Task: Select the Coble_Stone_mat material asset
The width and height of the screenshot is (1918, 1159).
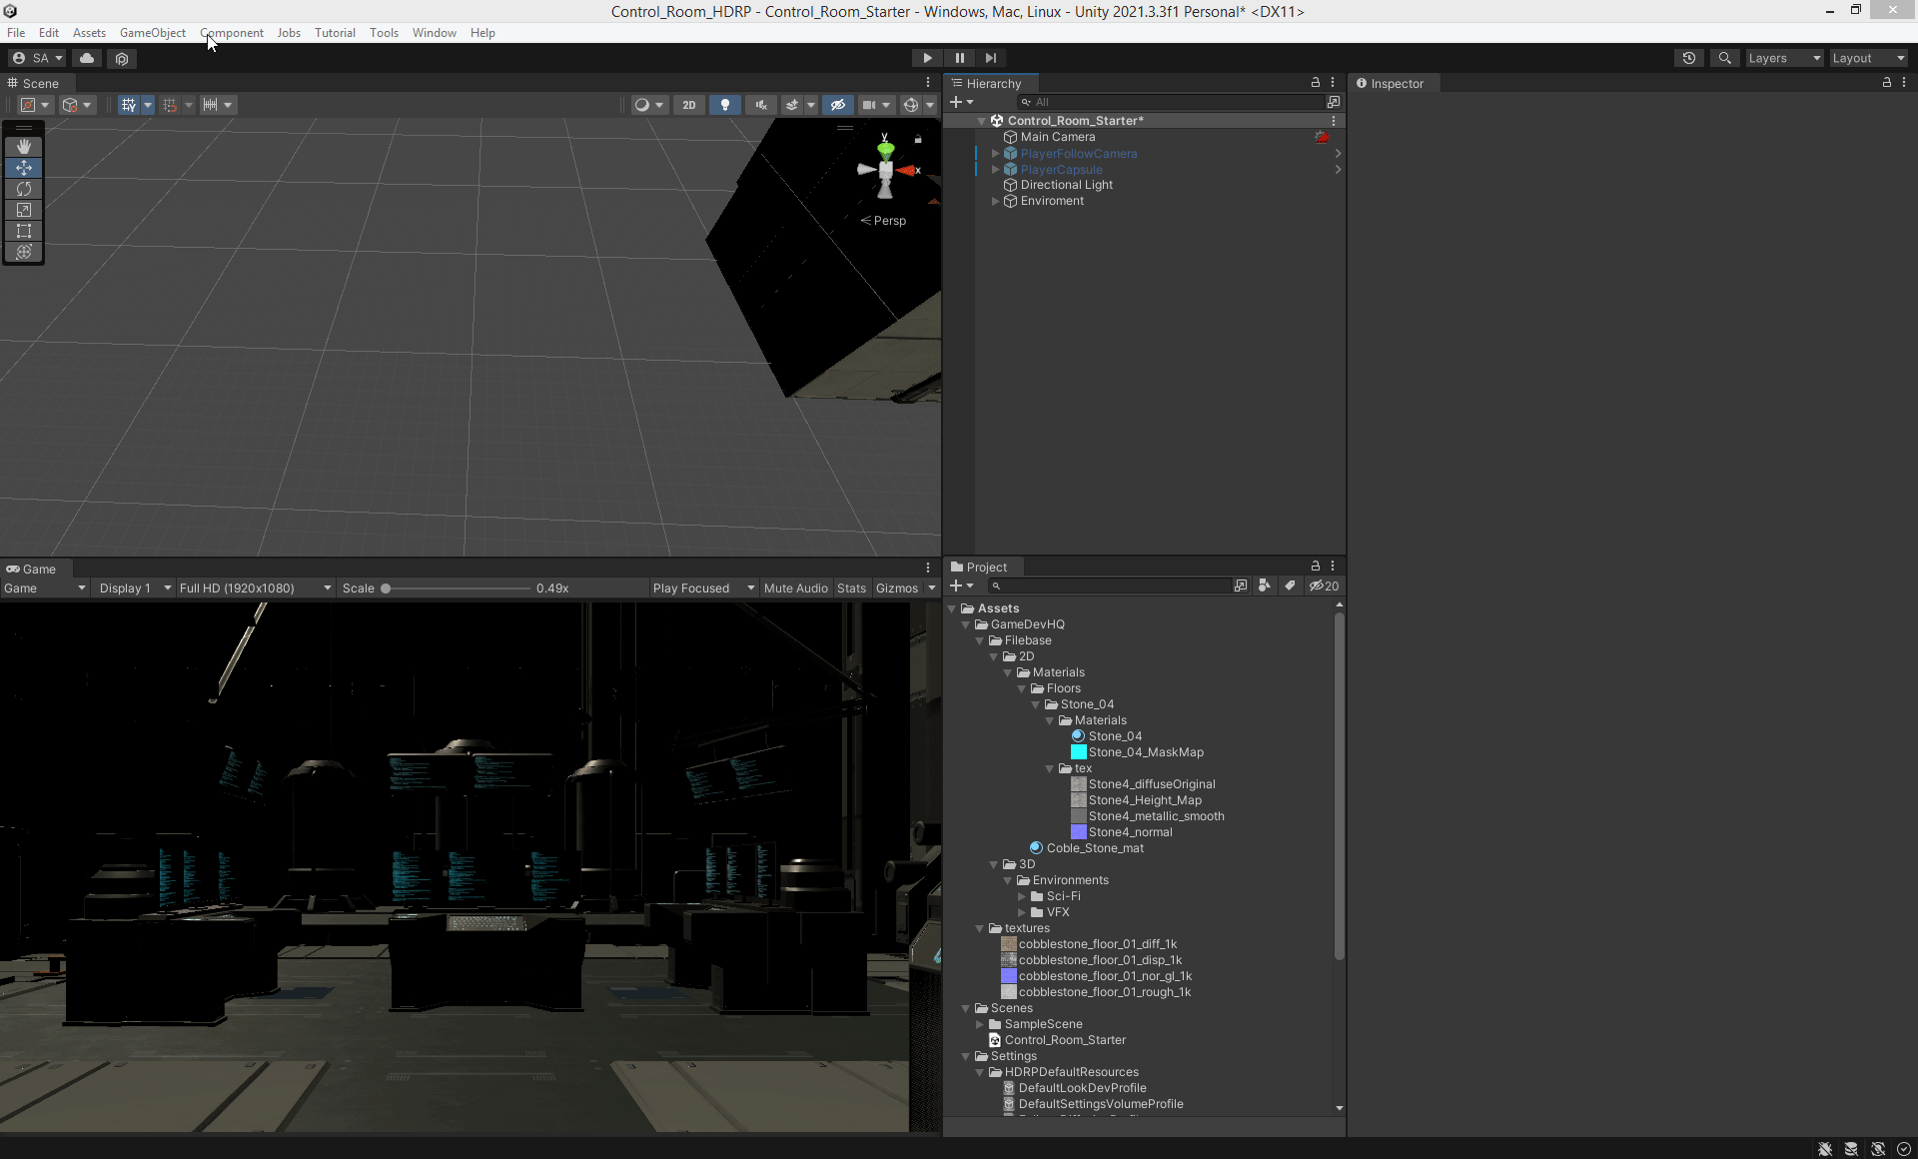Action: click(x=1095, y=848)
